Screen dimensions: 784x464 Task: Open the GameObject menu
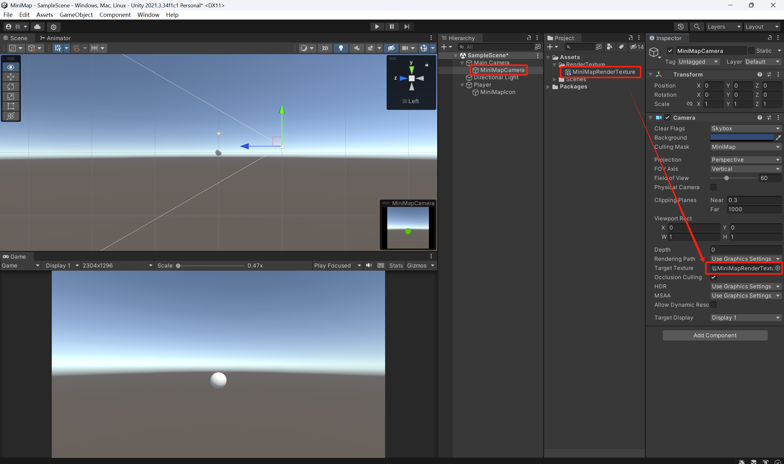click(x=76, y=15)
